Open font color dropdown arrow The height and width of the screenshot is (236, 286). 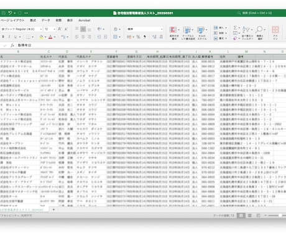pyautogui.click(x=55, y=37)
